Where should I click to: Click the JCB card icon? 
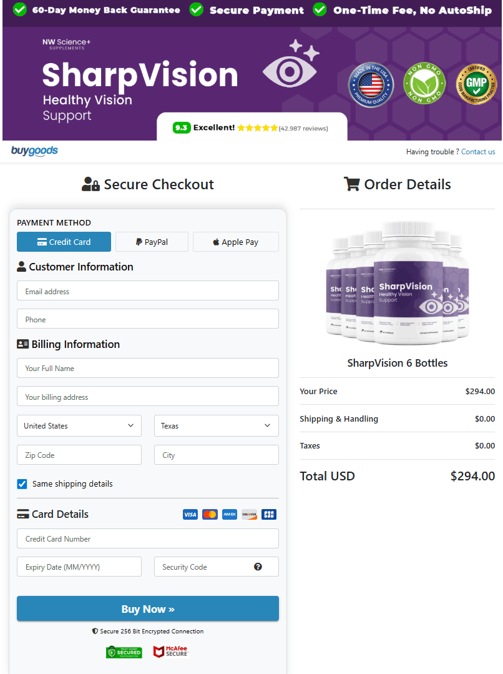[269, 515]
